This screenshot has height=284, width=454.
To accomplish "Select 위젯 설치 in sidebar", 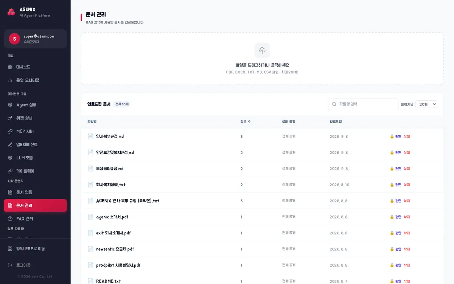I will [x=35, y=118].
